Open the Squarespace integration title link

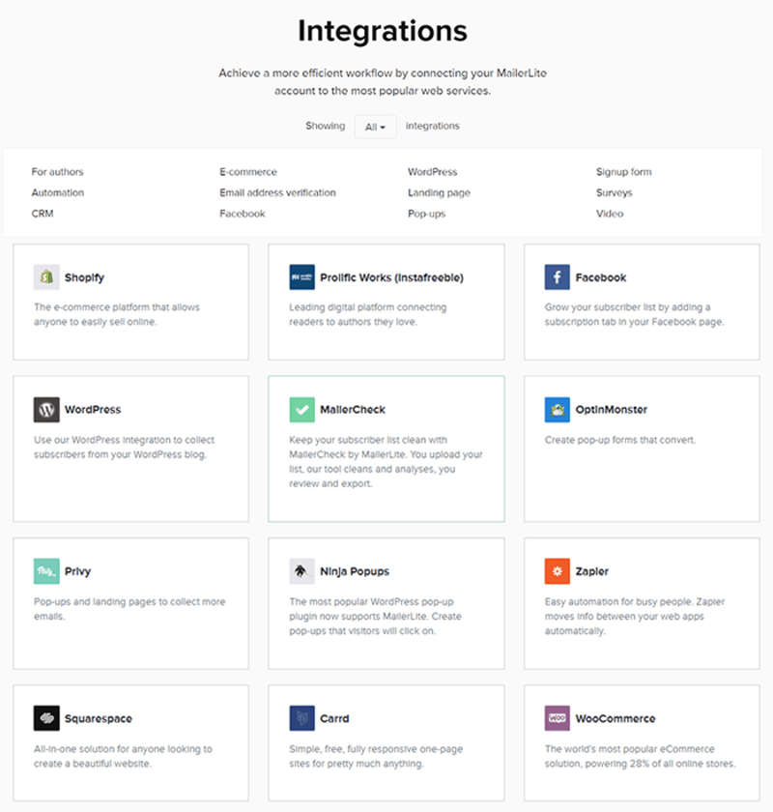click(99, 719)
